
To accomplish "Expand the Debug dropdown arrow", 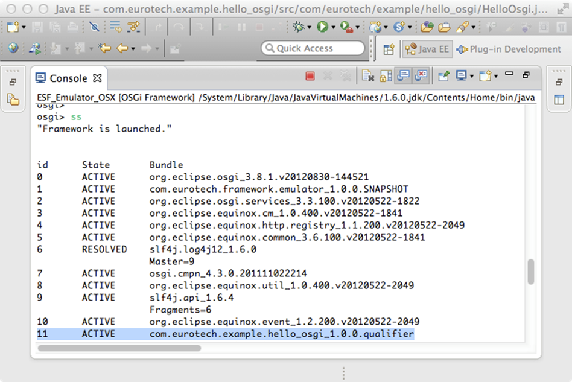I will [310, 27].
